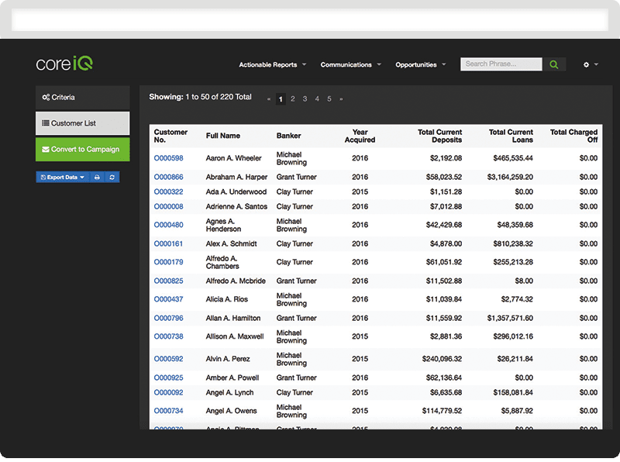
Task: Open the Criteria panel
Action: 83,98
